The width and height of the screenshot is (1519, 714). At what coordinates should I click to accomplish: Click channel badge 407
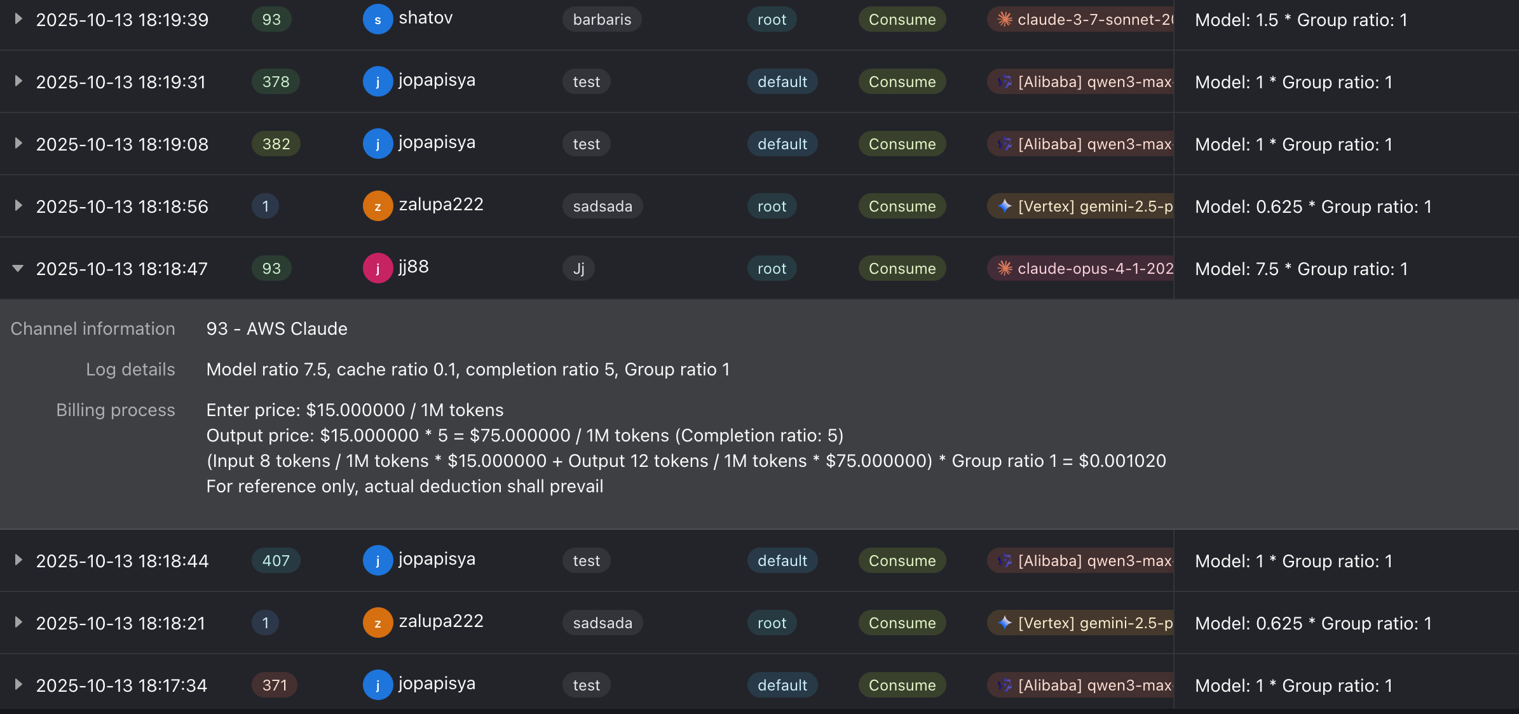[275, 561]
